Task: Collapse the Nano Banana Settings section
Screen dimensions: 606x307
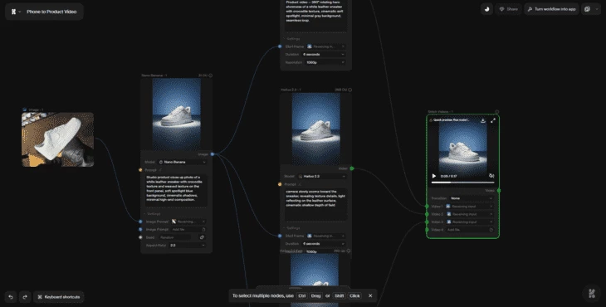Action: click(x=153, y=213)
